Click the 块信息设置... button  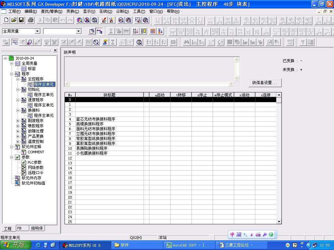coord(265,83)
